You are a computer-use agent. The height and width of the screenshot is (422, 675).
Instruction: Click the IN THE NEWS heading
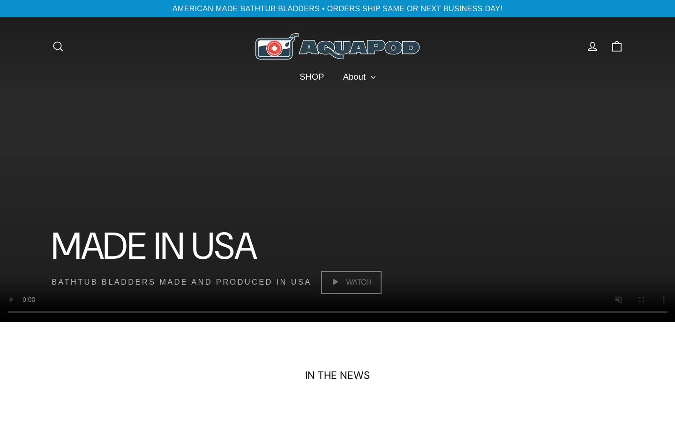pyautogui.click(x=337, y=375)
